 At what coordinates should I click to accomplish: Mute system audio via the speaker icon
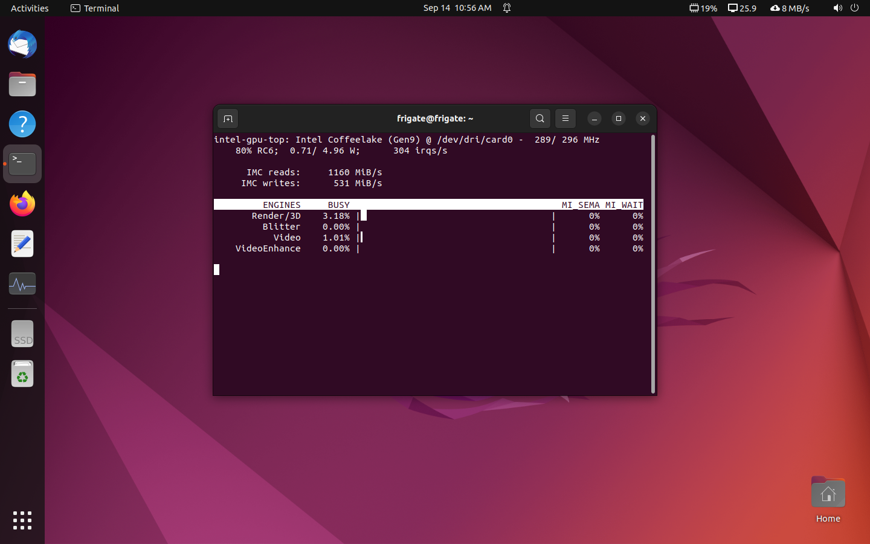[837, 8]
